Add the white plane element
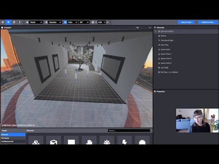This screenshot has width=219, height=164. click(x=71, y=140)
